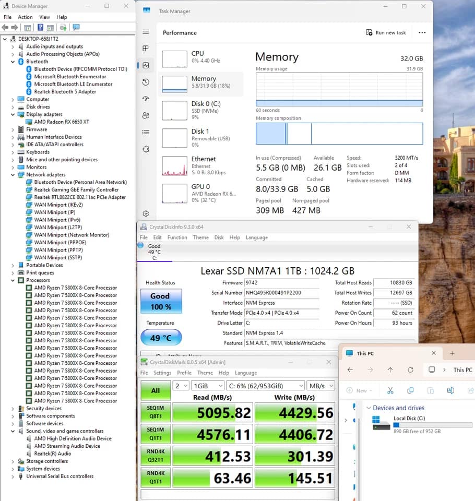Image resolution: width=475 pixels, height=501 pixels.
Task: Open Task Manager more options ellipsis
Action: 422,32
